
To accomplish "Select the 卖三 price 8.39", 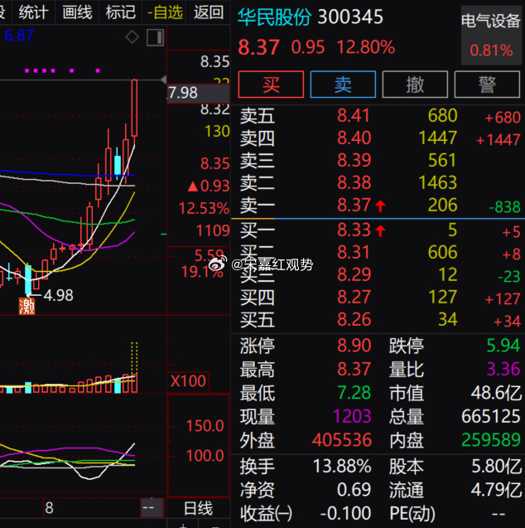I will (354, 160).
